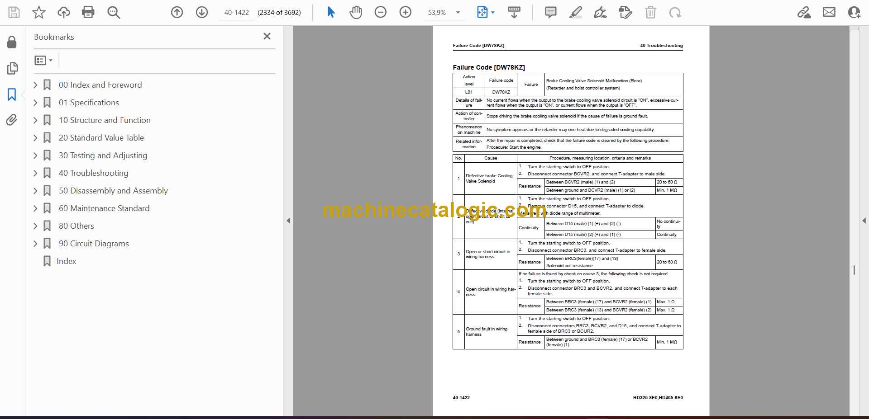
Task: Select the 40 Troubleshooting bookmark
Action: pos(93,173)
